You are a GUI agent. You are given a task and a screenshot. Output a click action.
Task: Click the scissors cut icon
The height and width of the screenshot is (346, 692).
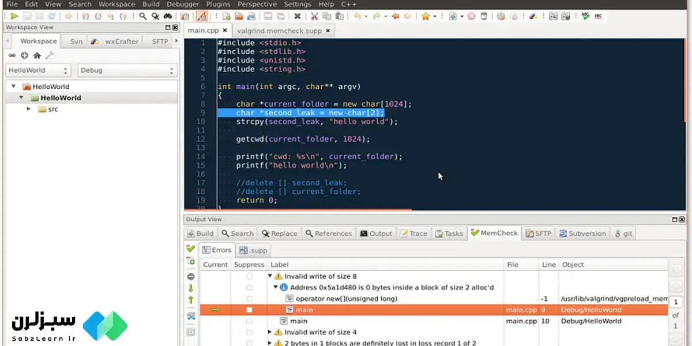314,16
